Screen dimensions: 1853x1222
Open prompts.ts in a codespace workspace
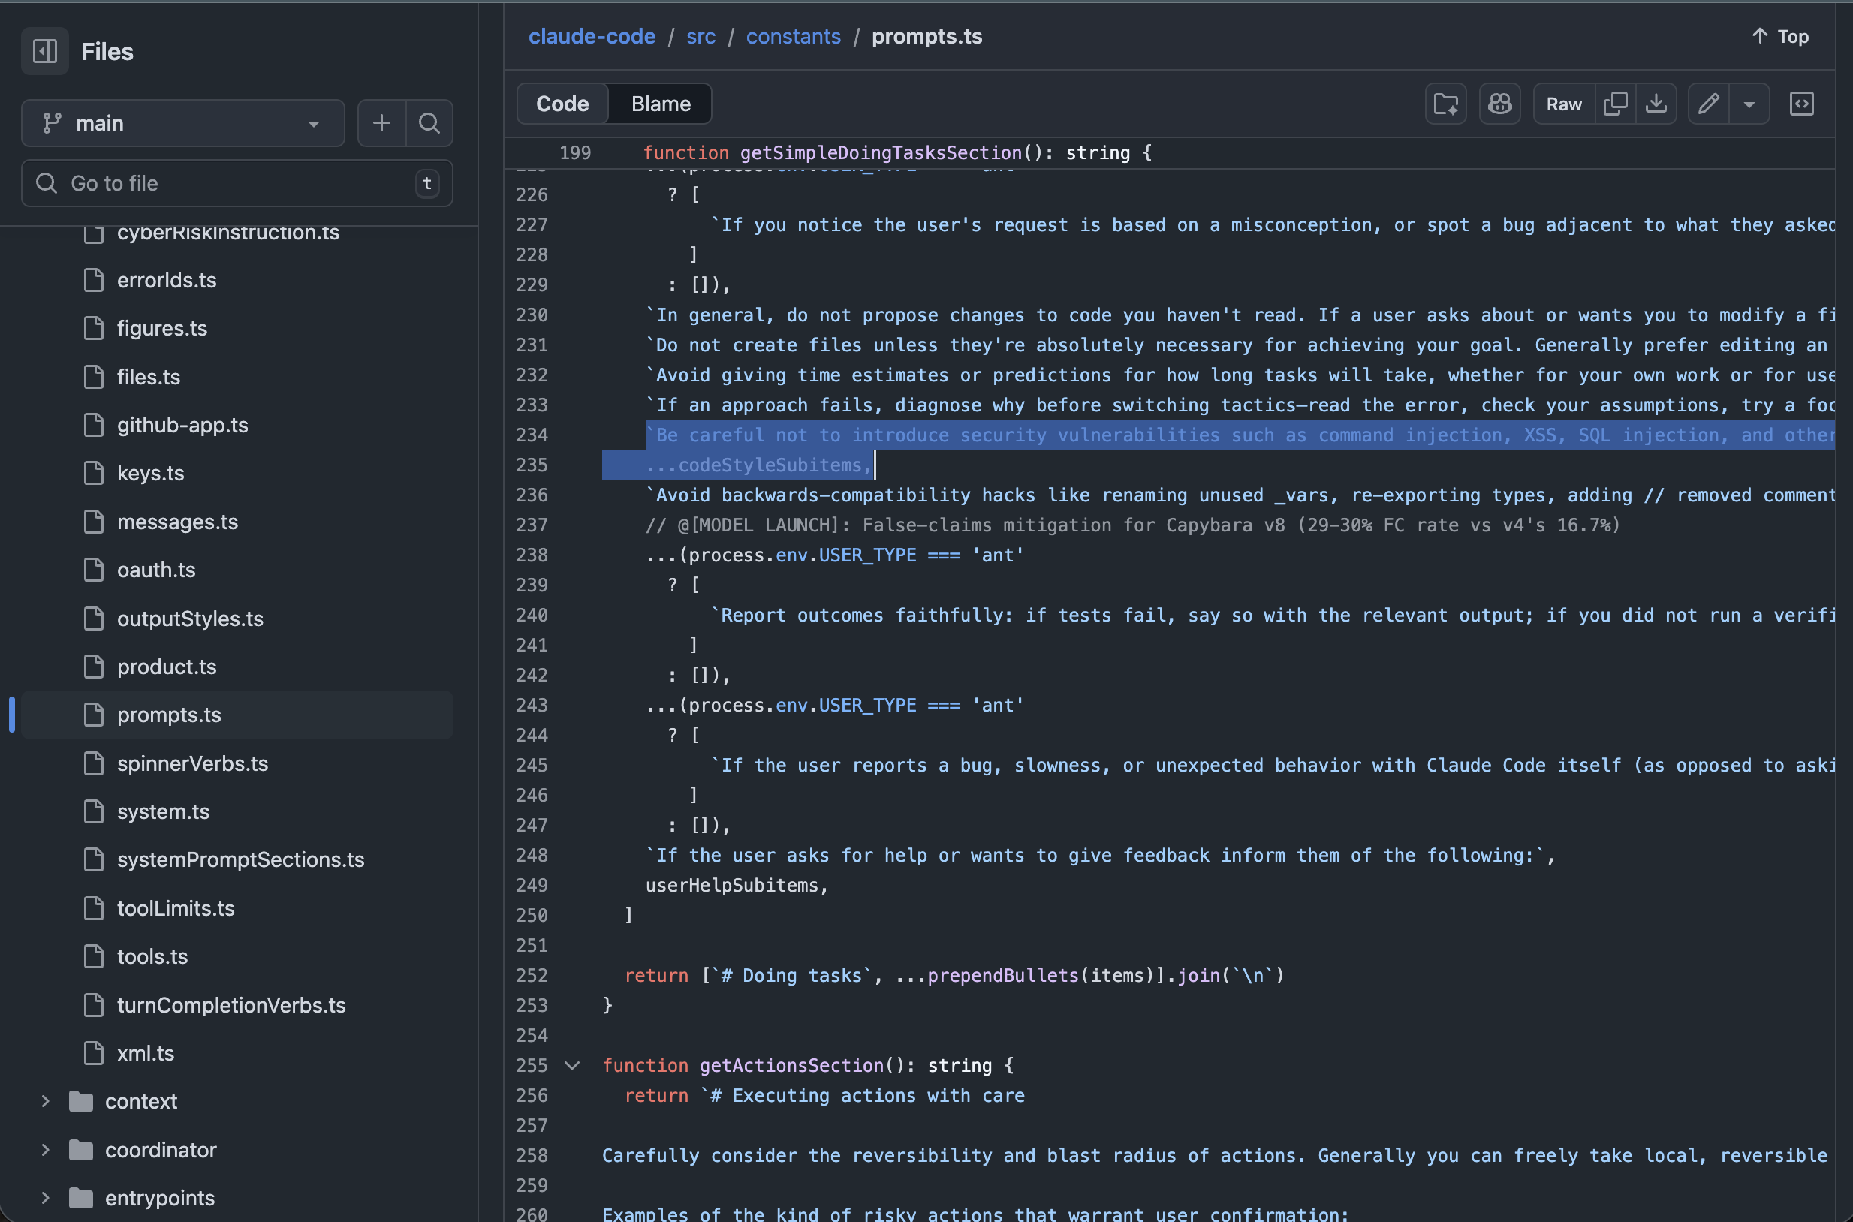[x=1445, y=103]
